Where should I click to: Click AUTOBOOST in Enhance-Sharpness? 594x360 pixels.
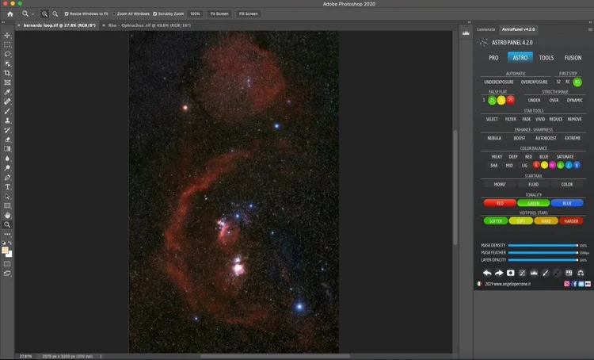pyautogui.click(x=546, y=138)
